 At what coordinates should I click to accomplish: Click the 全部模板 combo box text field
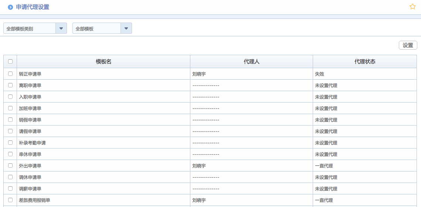click(97, 29)
